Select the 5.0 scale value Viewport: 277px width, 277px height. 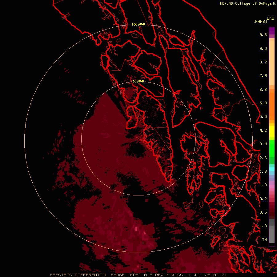263,117
